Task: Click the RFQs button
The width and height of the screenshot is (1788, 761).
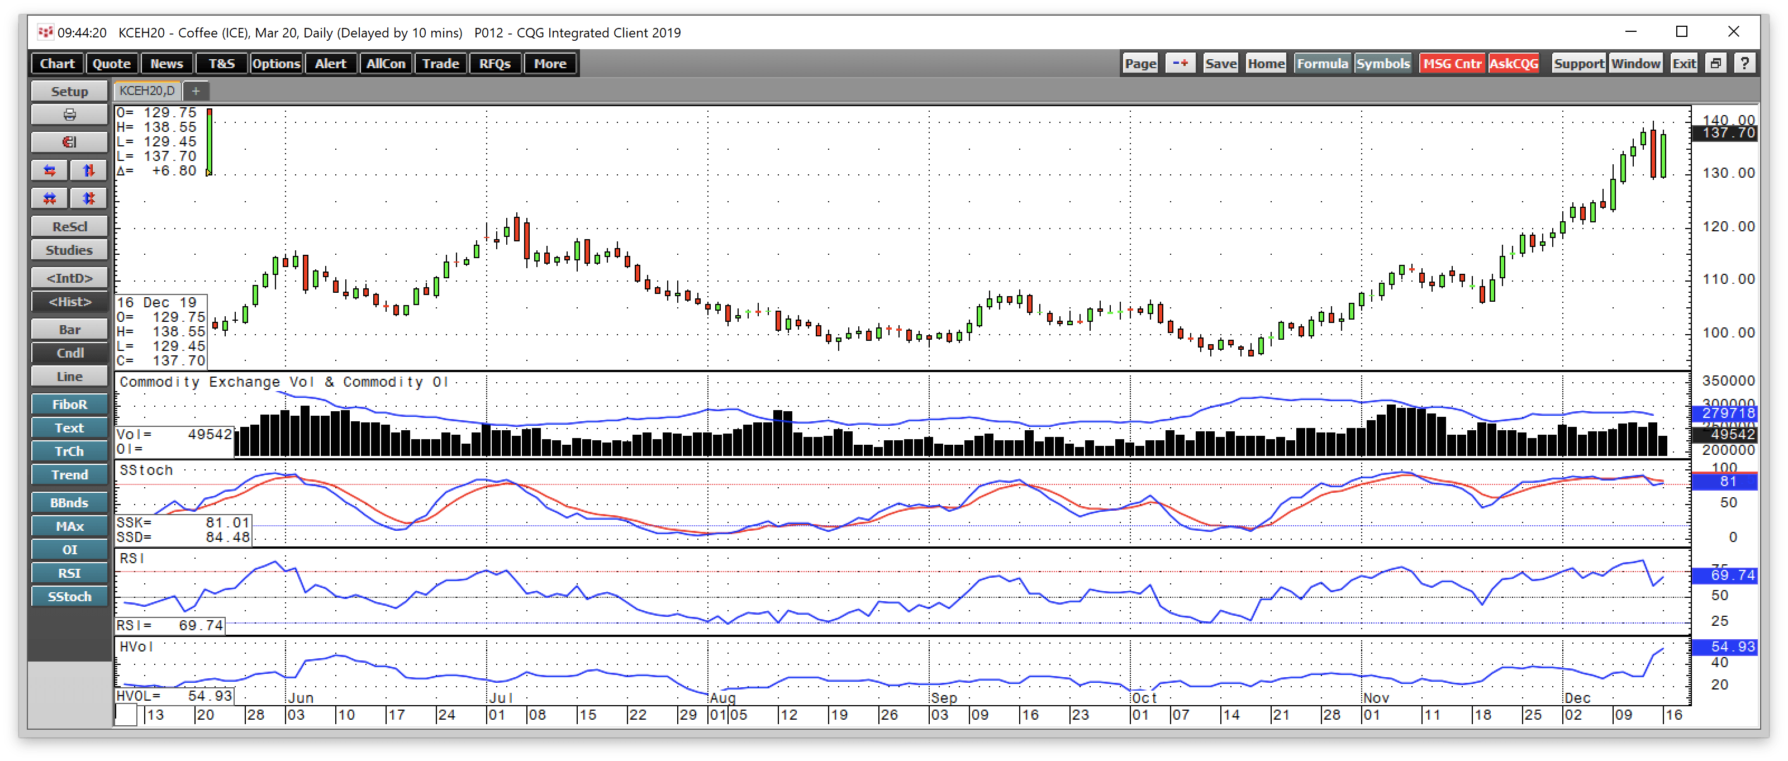Action: pyautogui.click(x=495, y=63)
